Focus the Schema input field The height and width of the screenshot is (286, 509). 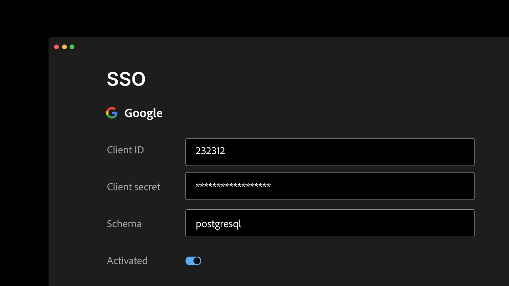tap(330, 223)
